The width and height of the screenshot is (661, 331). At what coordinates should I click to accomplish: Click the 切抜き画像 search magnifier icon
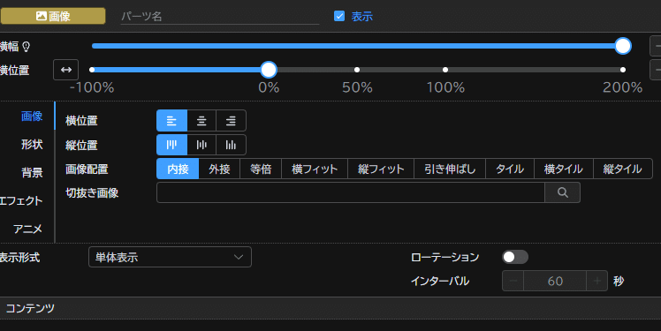(562, 192)
